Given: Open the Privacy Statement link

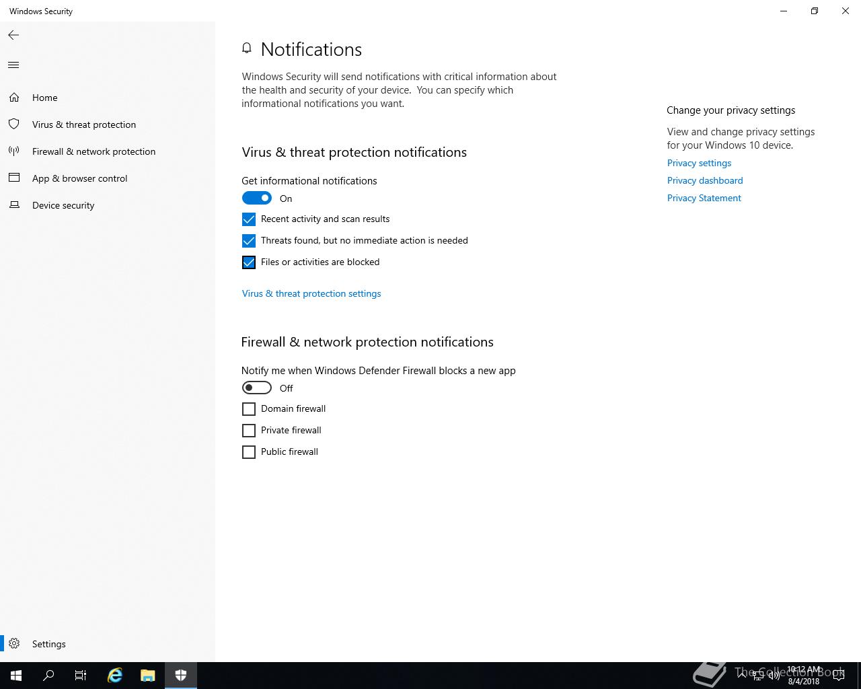Looking at the screenshot, I should 704,198.
